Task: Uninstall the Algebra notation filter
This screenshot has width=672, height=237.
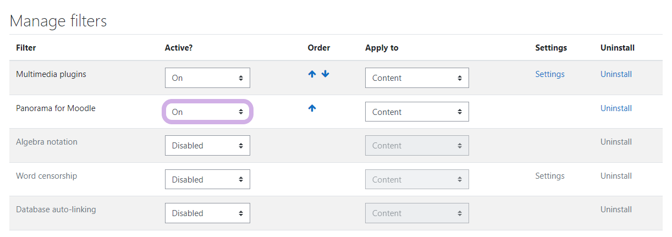Action: 616,142
